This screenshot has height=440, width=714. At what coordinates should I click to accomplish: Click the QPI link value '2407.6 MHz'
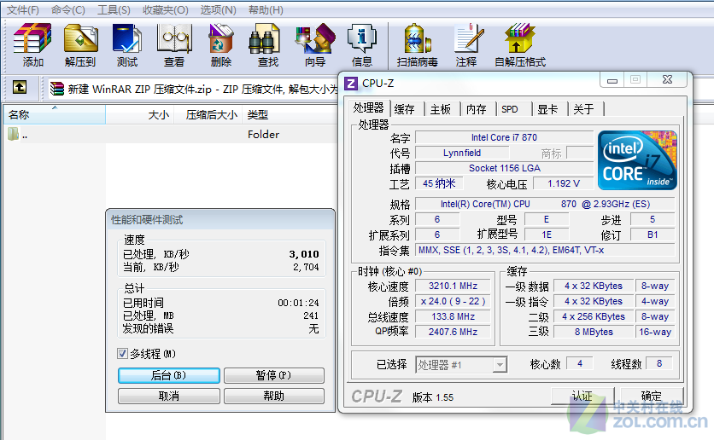453,332
